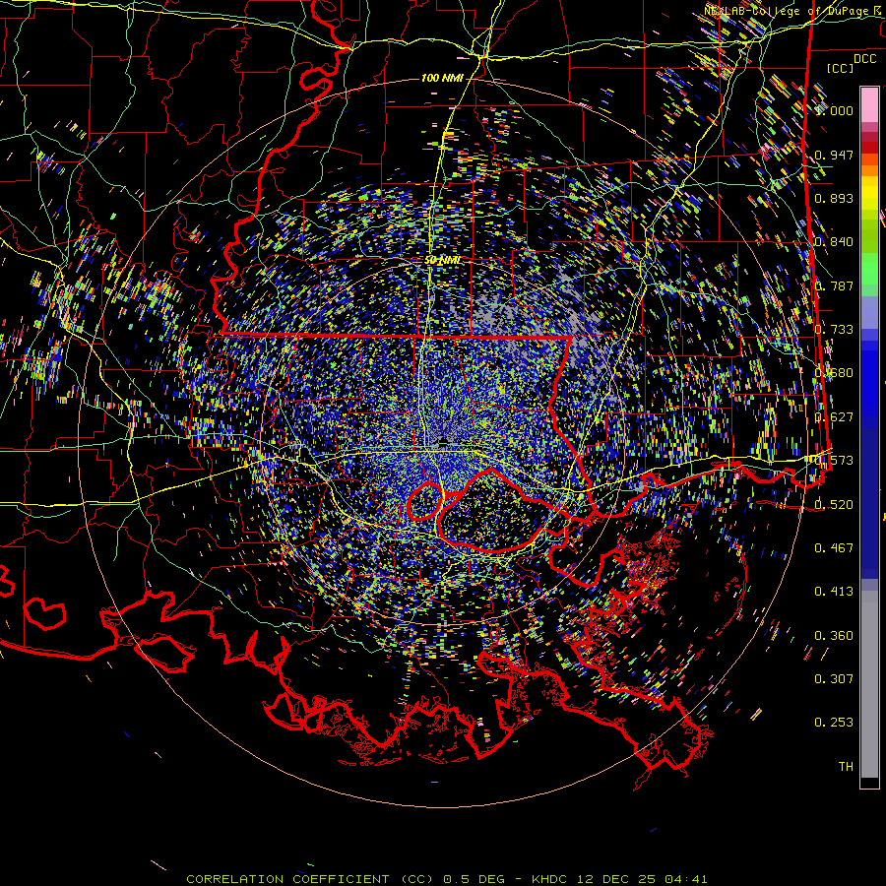886x886 pixels.
Task: Pick the red color bar segment
Action: coord(869,147)
